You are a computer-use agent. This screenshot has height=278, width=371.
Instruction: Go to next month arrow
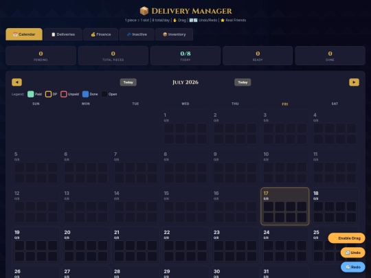[x=354, y=82]
